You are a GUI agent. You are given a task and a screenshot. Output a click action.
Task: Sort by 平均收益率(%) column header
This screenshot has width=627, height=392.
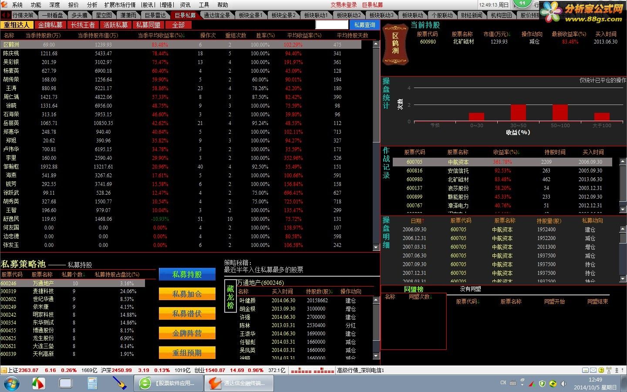click(304, 35)
